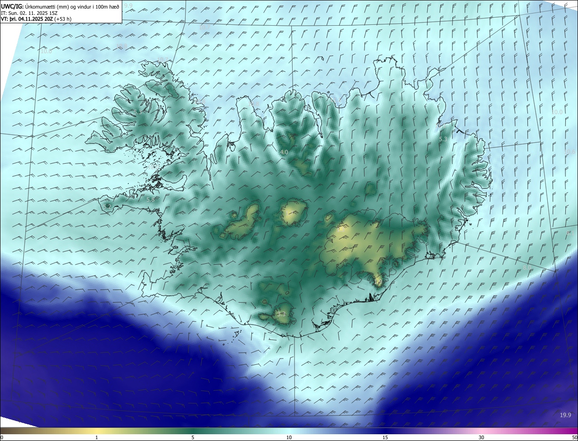Click the '10' tick on the color scale
This screenshot has height=441, width=578.
[289, 437]
